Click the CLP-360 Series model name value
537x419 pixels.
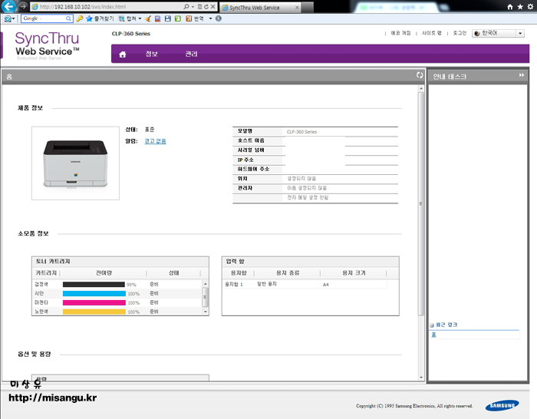pyautogui.click(x=301, y=131)
